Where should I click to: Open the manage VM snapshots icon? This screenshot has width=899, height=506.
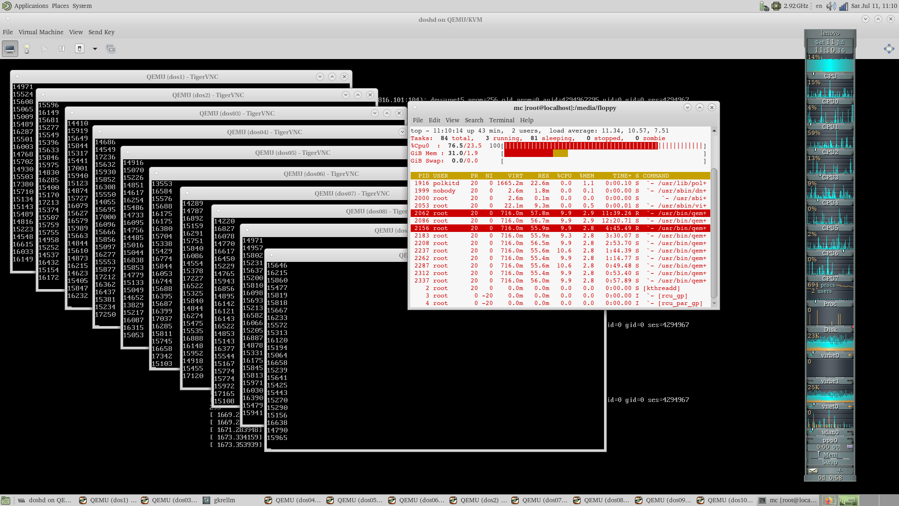point(111,49)
